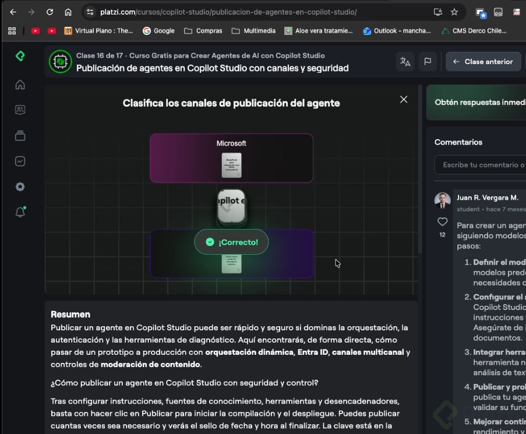
Task: Close the classify channels activity
Action: pos(404,99)
